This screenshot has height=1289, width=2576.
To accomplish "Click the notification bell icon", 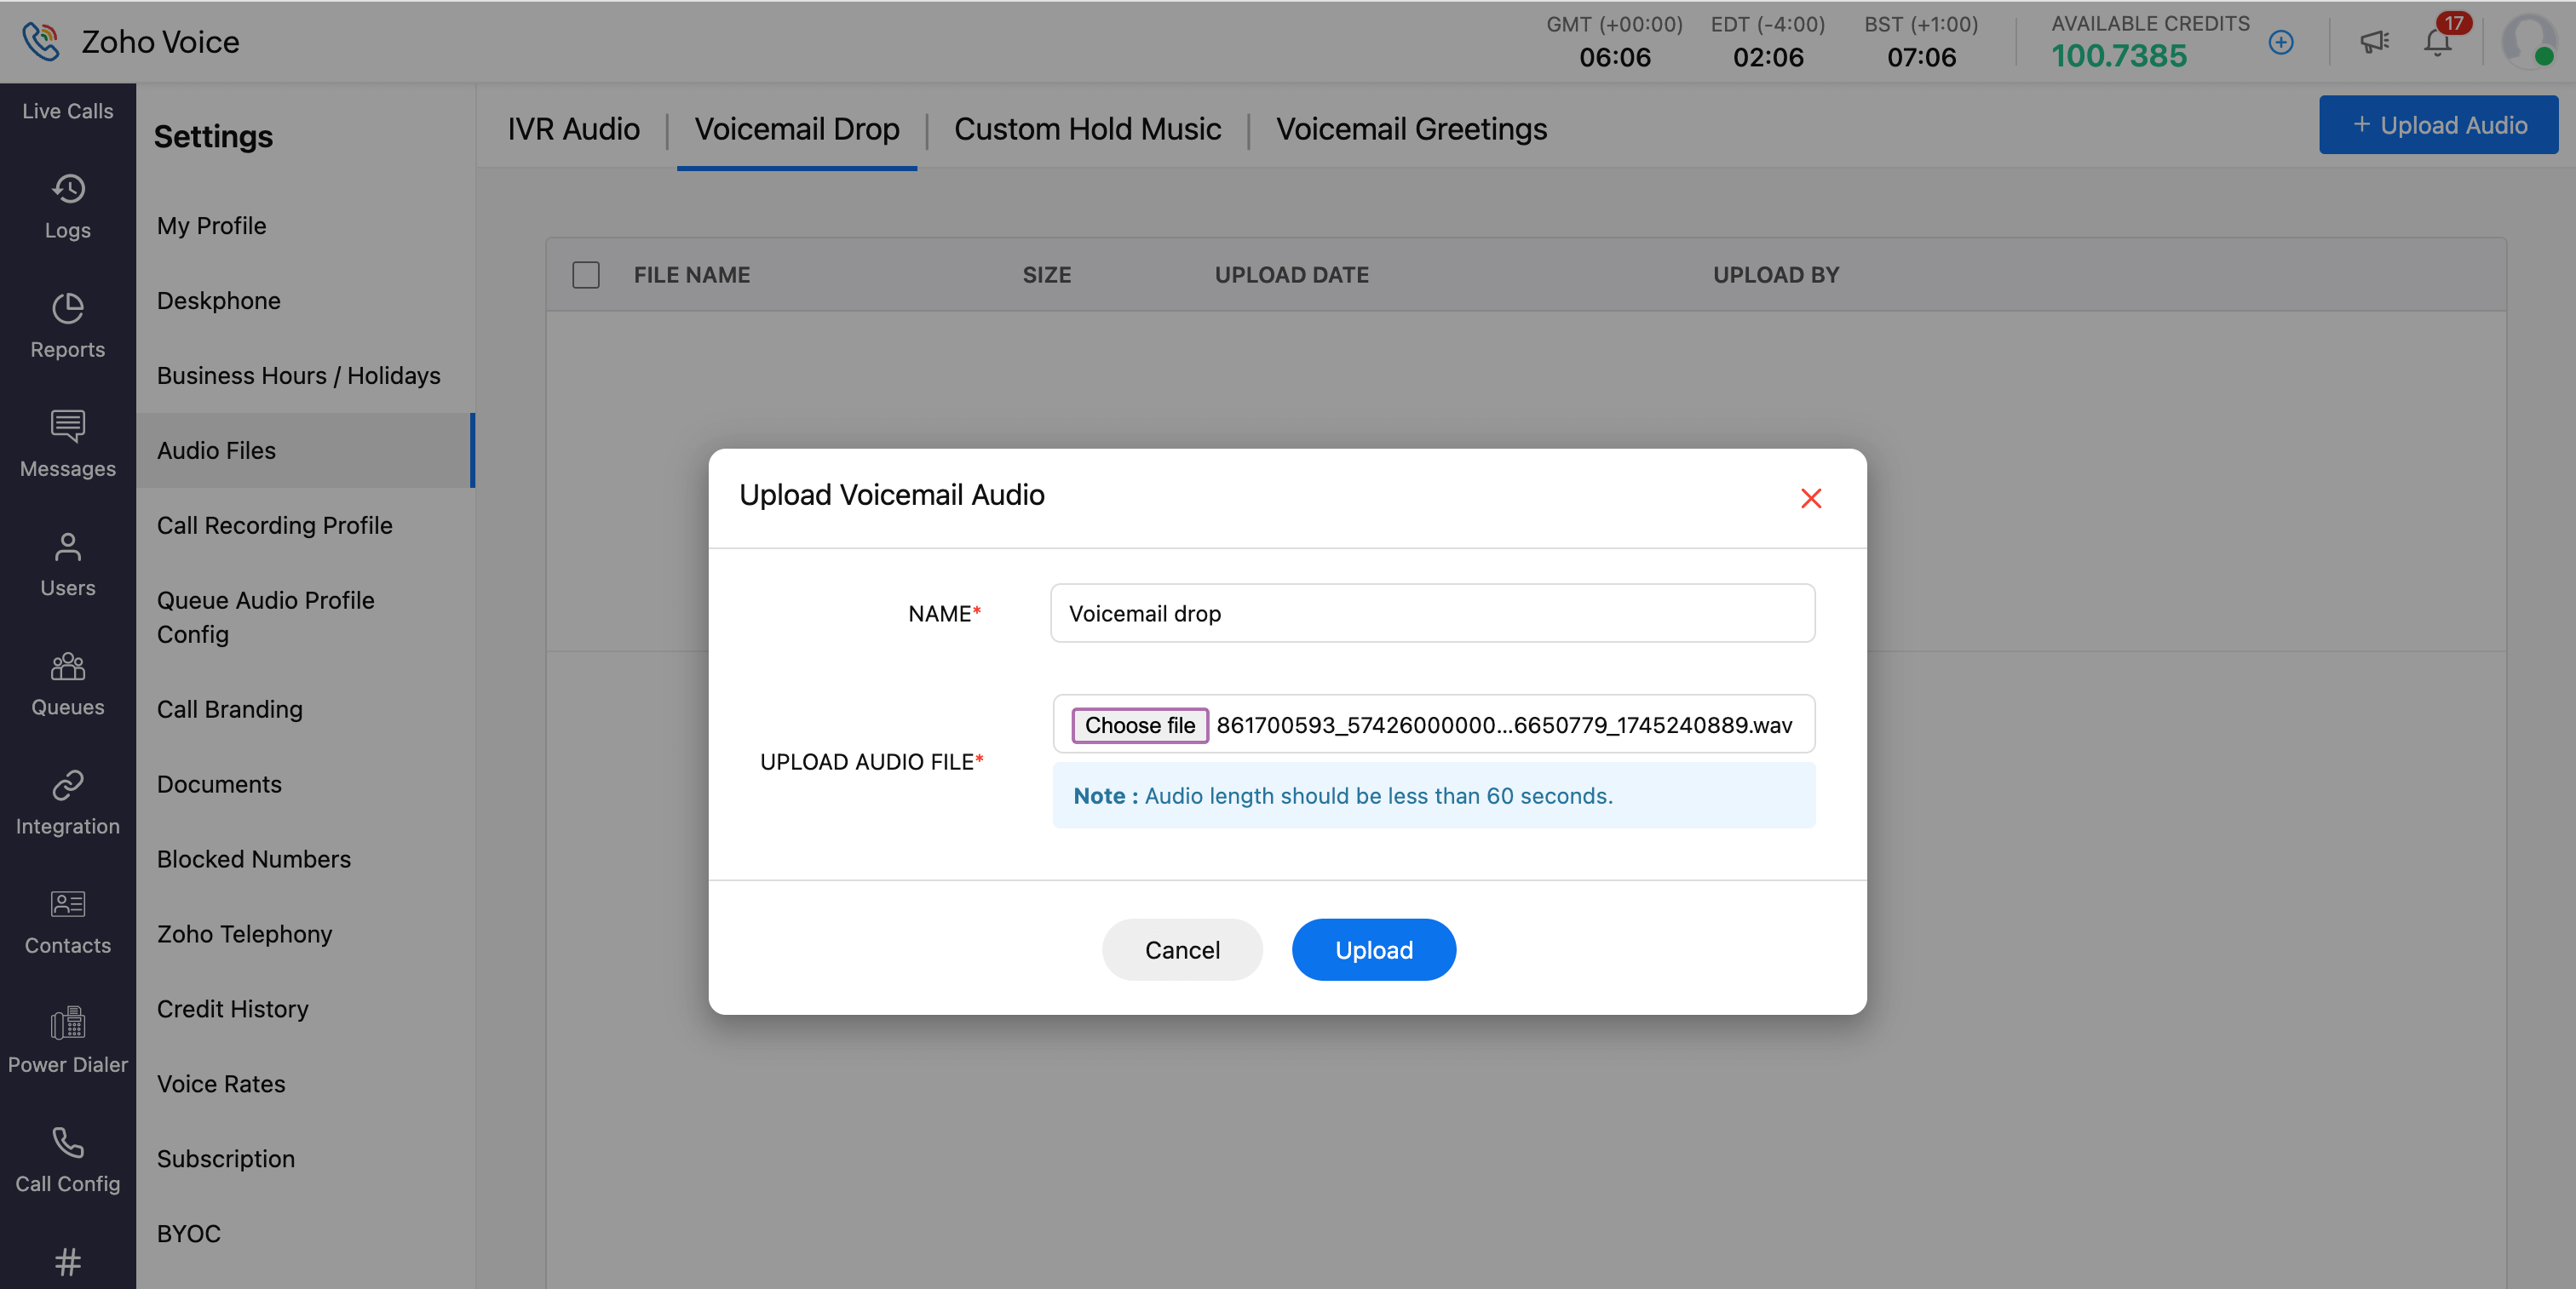I will (2437, 42).
